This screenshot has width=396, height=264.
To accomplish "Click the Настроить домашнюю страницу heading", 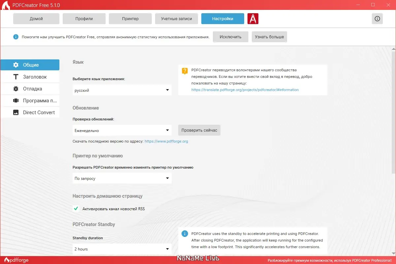I will pyautogui.click(x=108, y=196).
